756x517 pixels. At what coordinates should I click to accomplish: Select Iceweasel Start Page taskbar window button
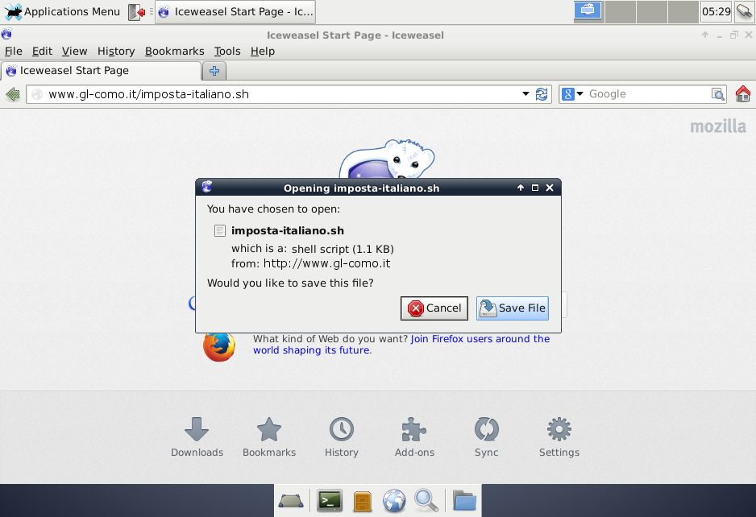pyautogui.click(x=235, y=12)
